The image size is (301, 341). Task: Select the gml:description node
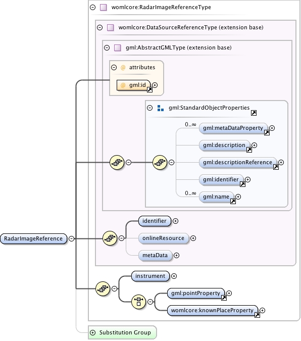tap(224, 145)
